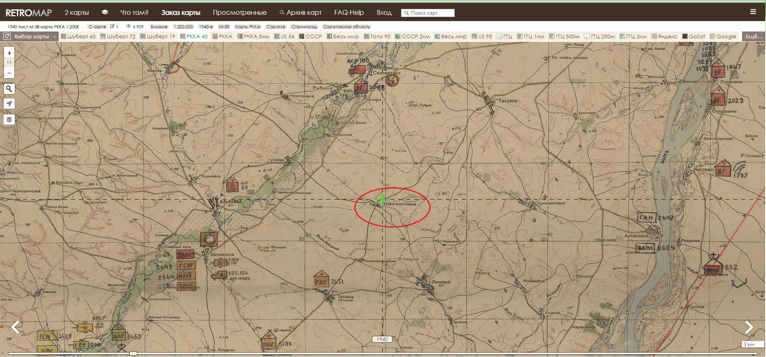
Task: Expand the Выбор карты dropdown
Action: click(35, 36)
